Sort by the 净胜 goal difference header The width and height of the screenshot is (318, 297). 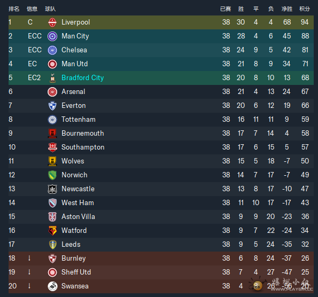[x=287, y=9]
